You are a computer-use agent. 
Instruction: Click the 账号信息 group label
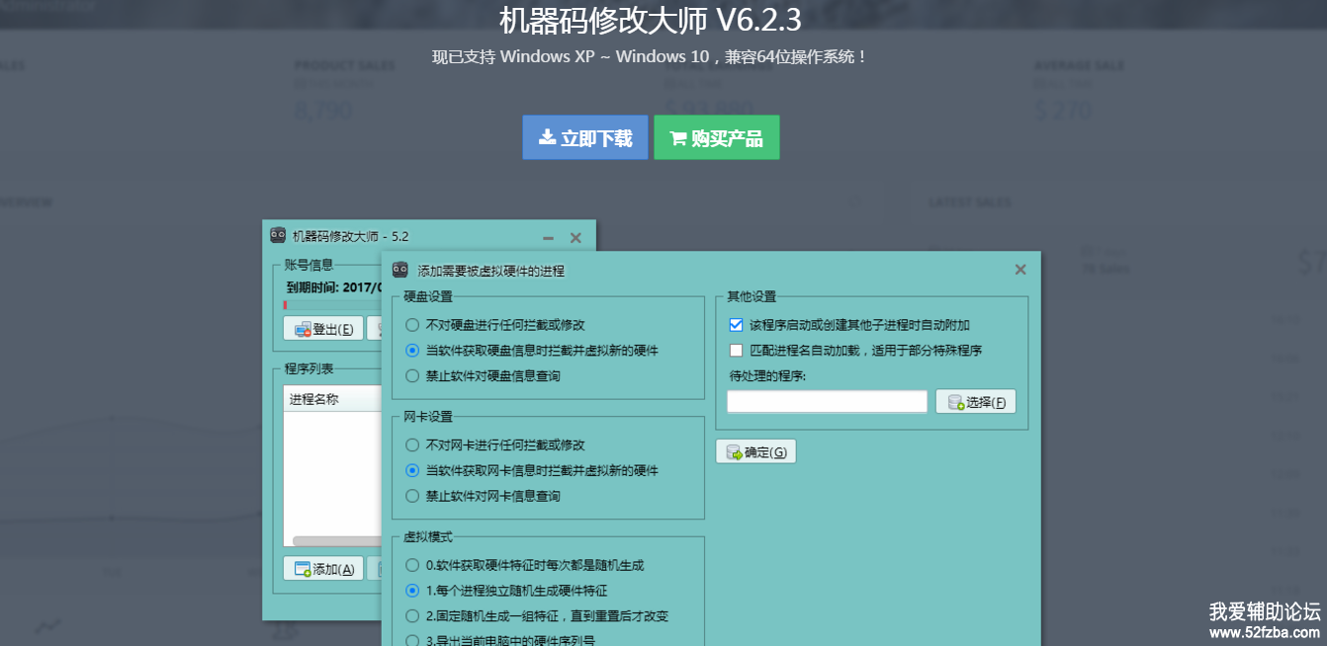tap(309, 265)
